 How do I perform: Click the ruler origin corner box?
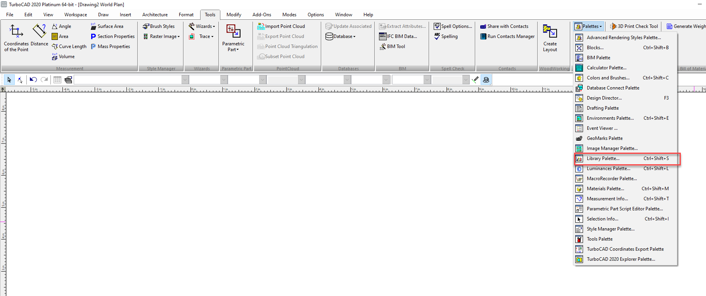coord(3,89)
